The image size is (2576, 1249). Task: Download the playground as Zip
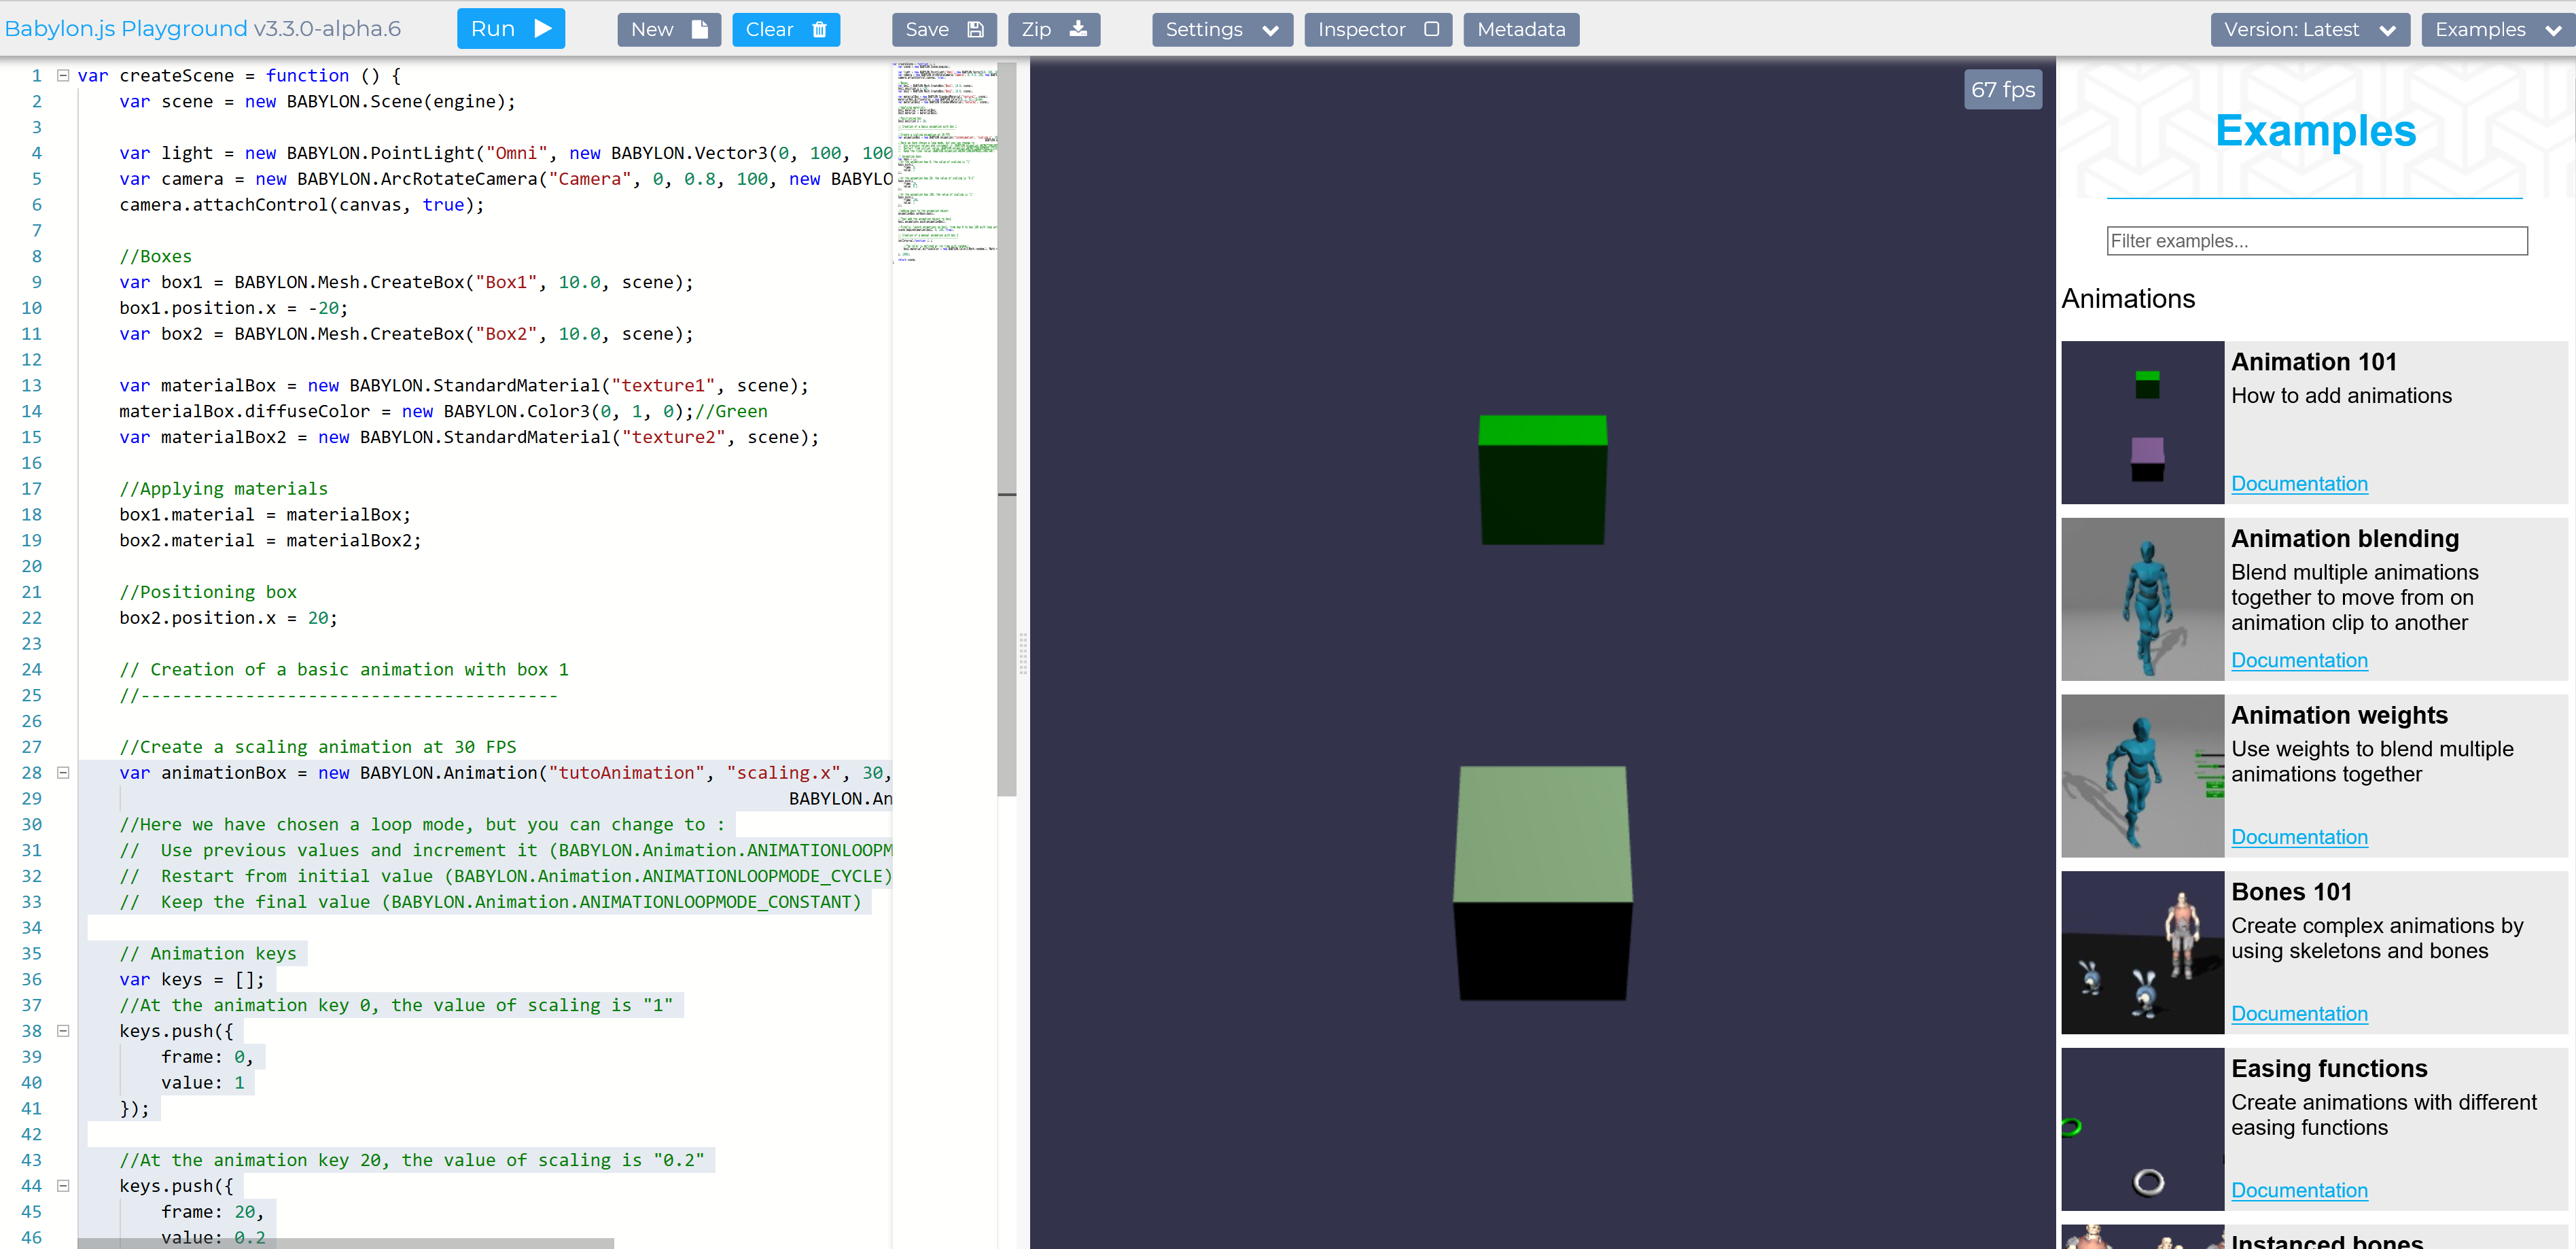(x=1054, y=29)
